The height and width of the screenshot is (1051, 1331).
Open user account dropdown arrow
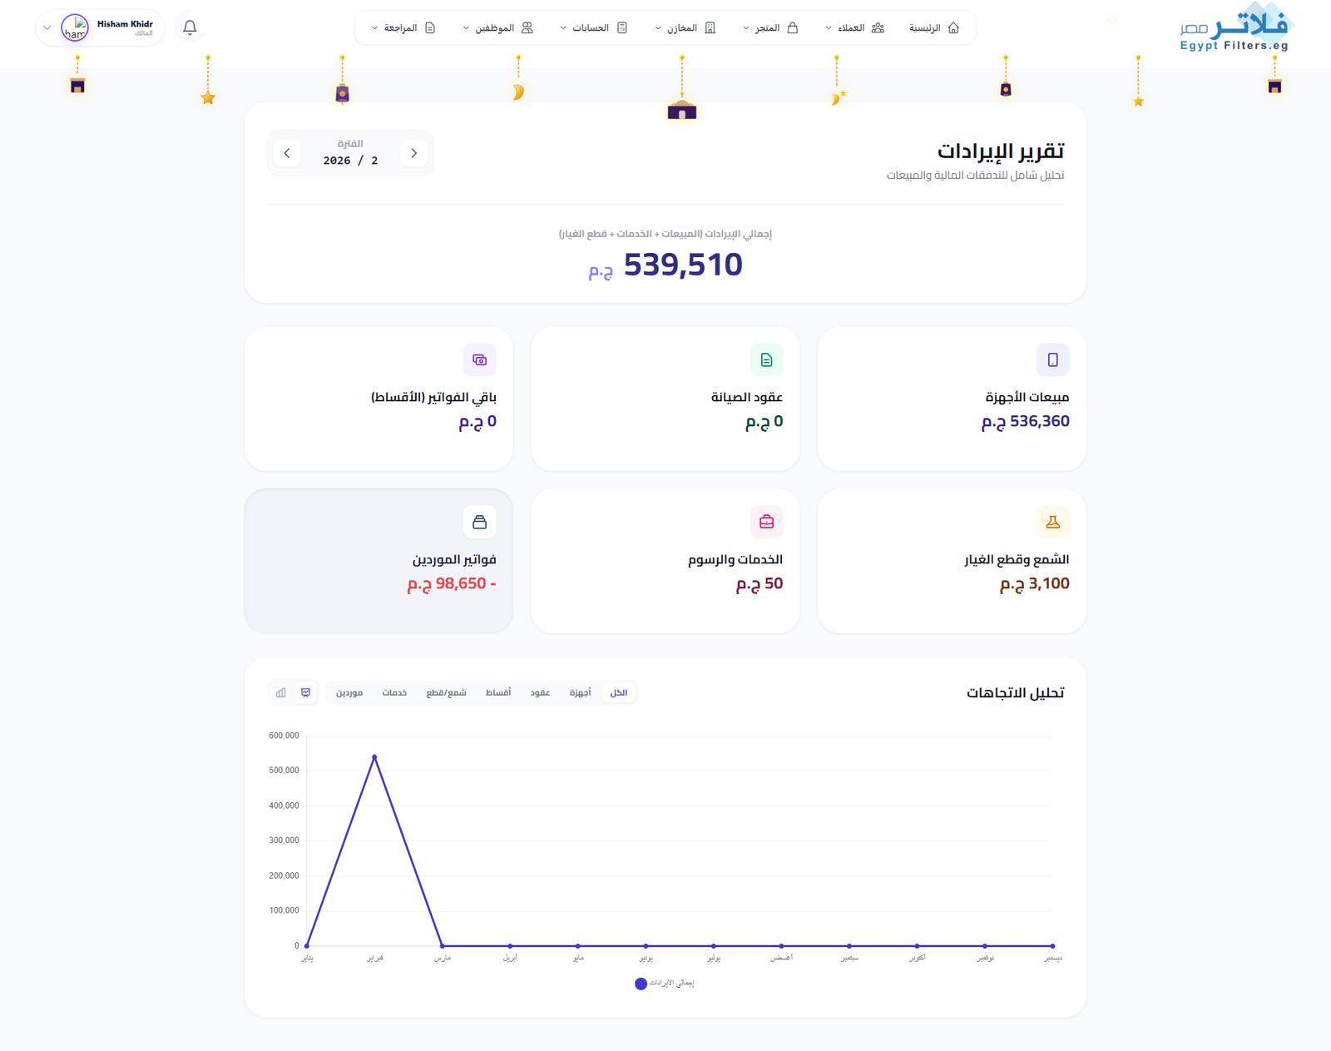coord(47,27)
